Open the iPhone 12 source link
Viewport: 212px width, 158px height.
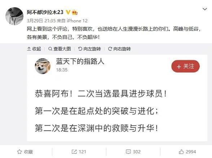pyautogui.click(x=77, y=21)
